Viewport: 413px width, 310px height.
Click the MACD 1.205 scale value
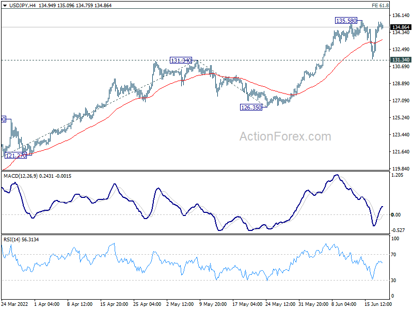(397, 175)
